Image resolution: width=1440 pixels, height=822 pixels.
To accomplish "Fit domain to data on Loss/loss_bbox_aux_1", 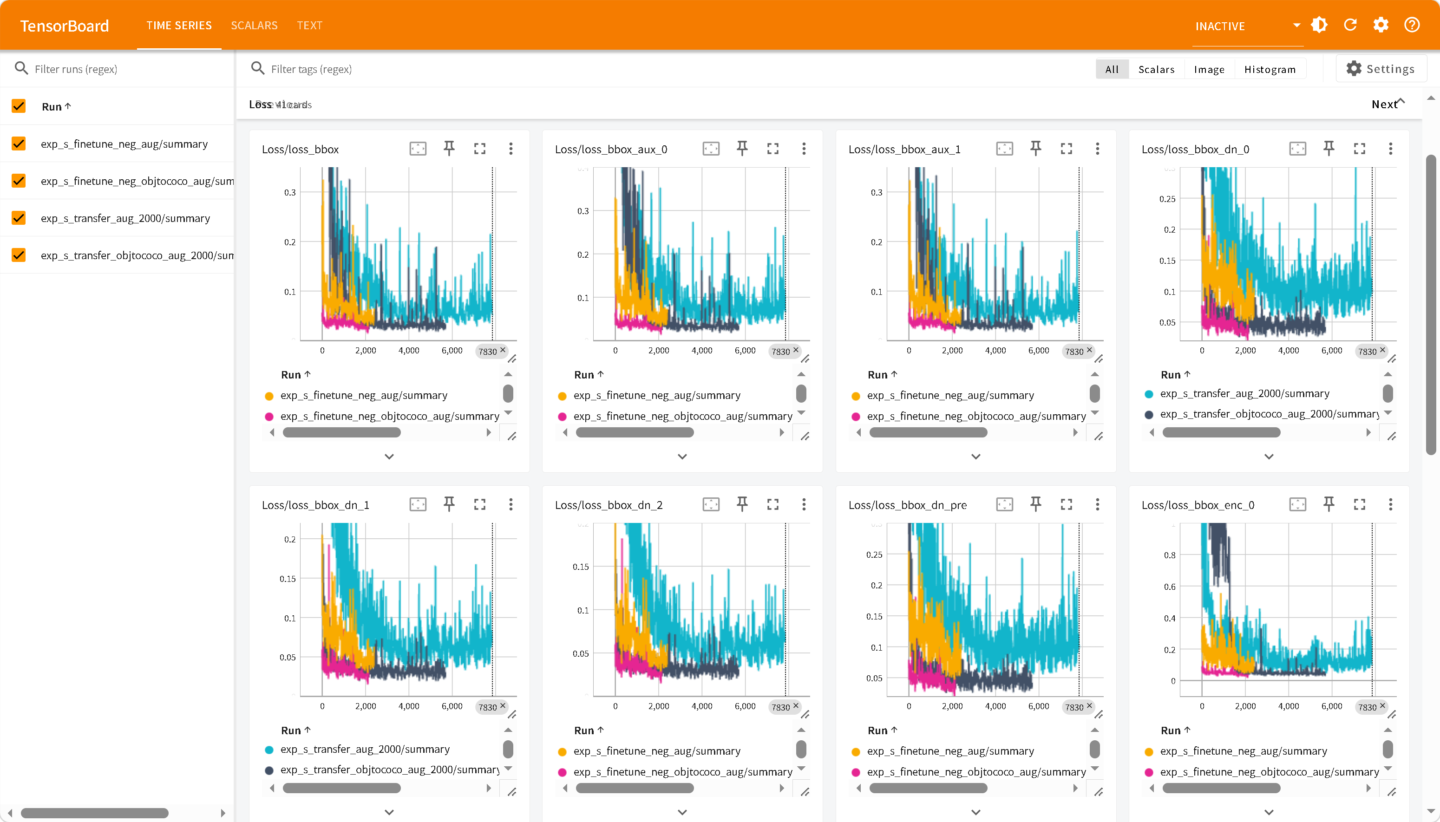I will (x=1004, y=149).
